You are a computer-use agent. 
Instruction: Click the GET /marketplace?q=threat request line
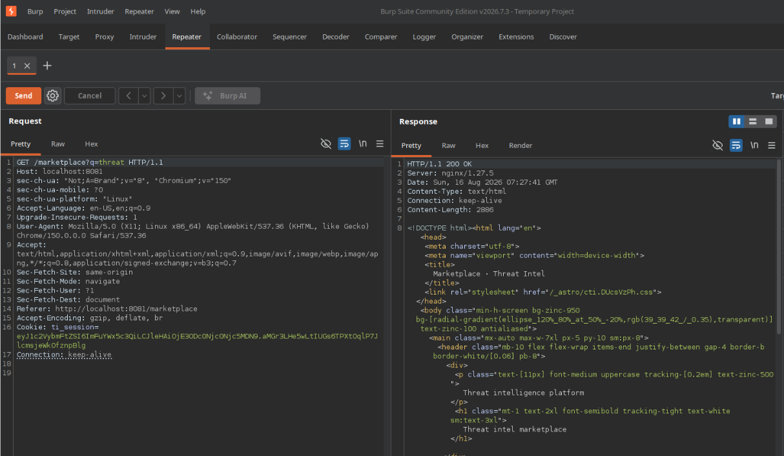[90, 163]
